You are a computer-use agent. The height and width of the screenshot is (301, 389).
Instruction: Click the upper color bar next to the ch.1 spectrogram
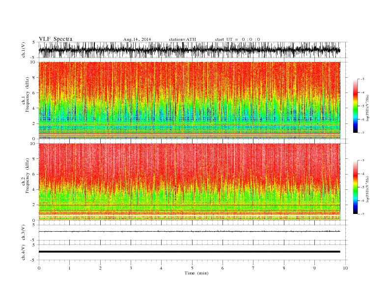coord(355,106)
